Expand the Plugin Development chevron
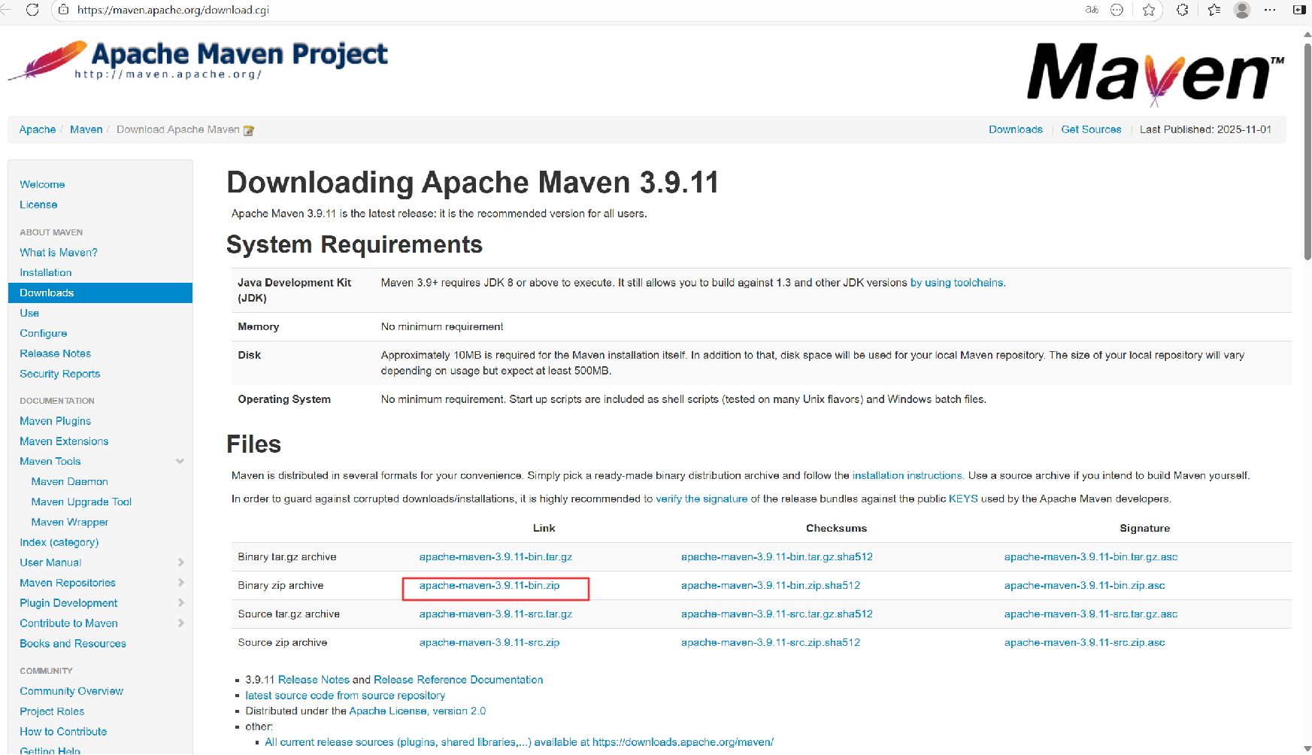1312x755 pixels. 181,603
